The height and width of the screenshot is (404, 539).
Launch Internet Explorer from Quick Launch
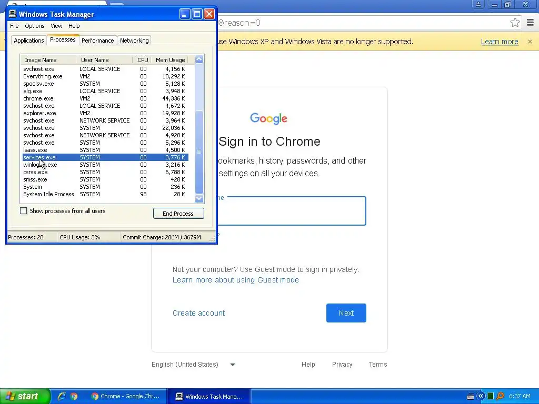coord(62,396)
